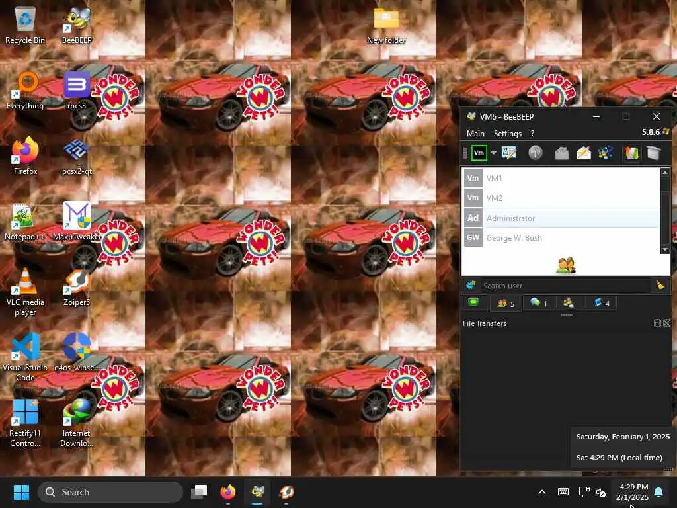Select the Recycle Bin desktop icon
677x508 pixels.
pyautogui.click(x=25, y=25)
